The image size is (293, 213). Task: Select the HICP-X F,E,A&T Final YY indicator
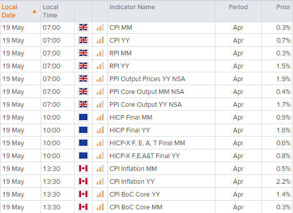[144, 156]
